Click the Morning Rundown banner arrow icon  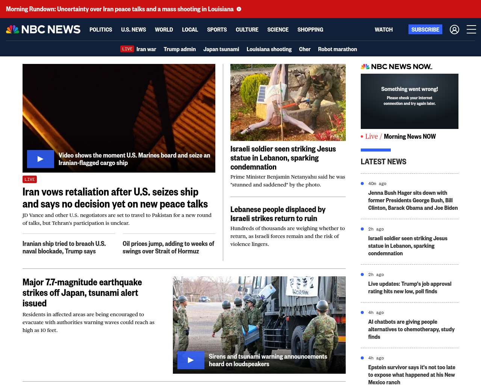point(239,9)
